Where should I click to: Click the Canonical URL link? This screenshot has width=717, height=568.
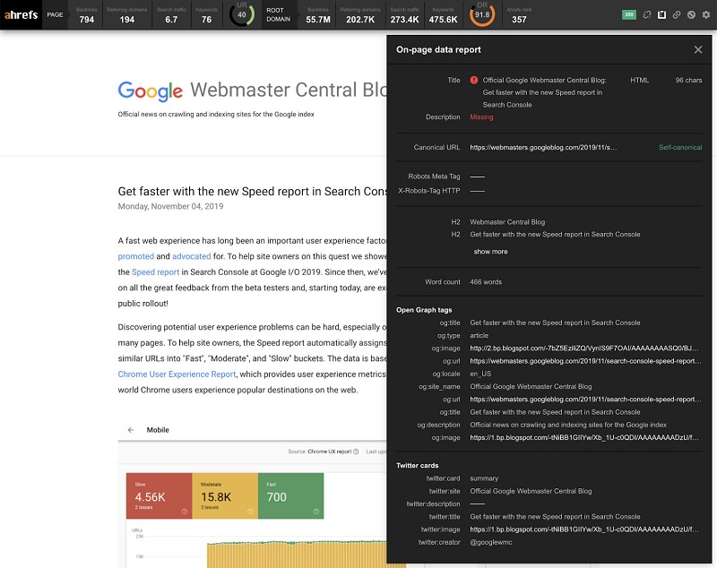tap(543, 147)
